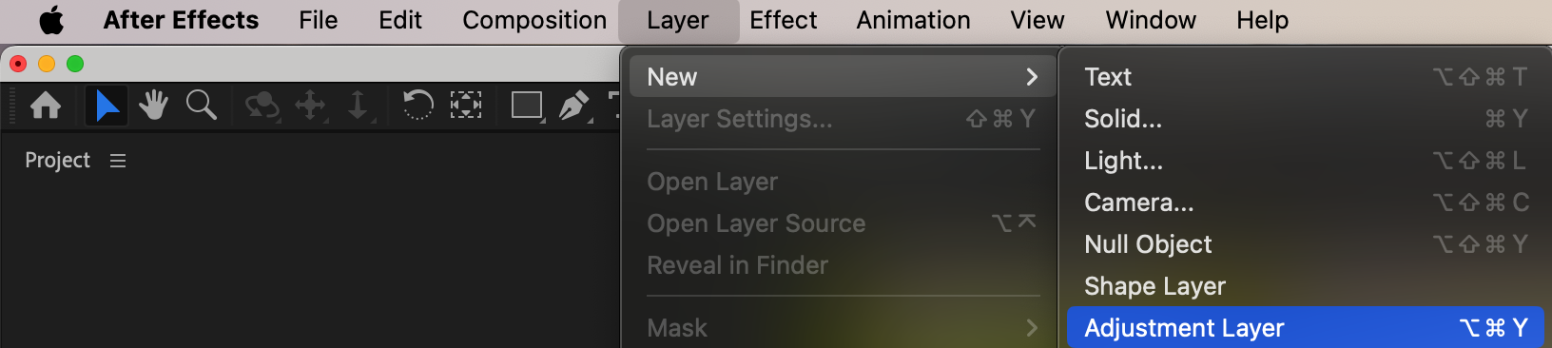Viewport: 1552px width, 348px height.
Task: Select the Hand tool
Action: coord(153,105)
